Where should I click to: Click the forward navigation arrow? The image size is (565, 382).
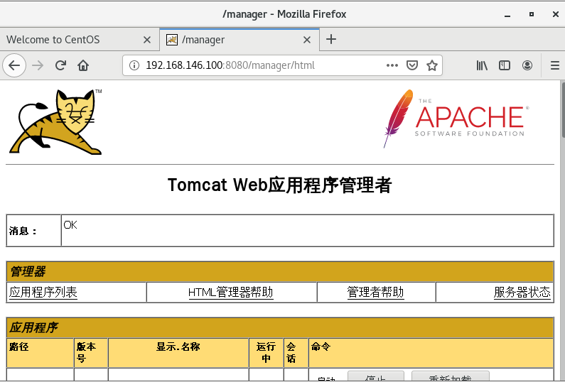pyautogui.click(x=38, y=65)
